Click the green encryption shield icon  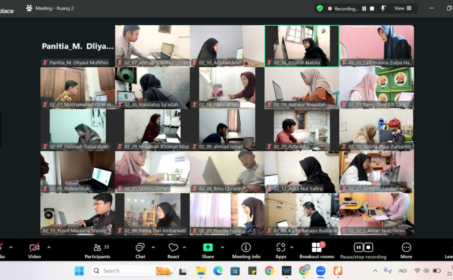click(319, 8)
